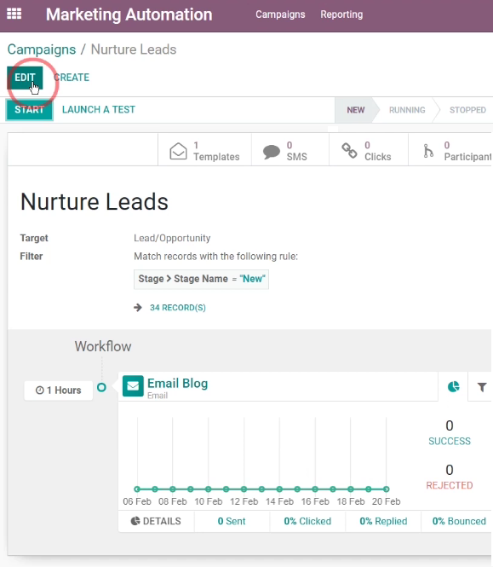493x567 pixels.
Task: Click the SMS speech bubble icon
Action: point(272,152)
